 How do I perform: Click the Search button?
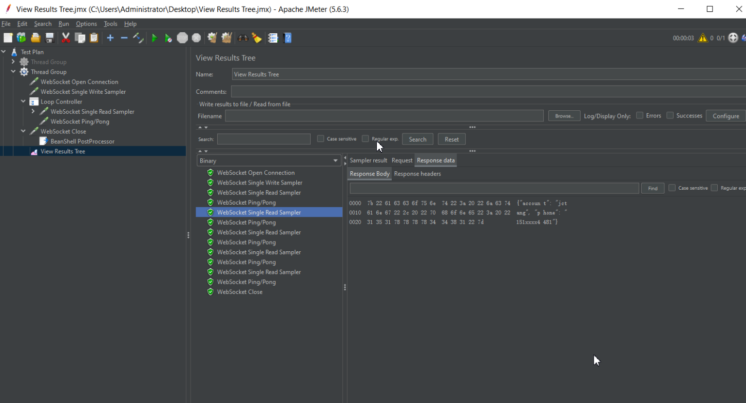point(417,139)
